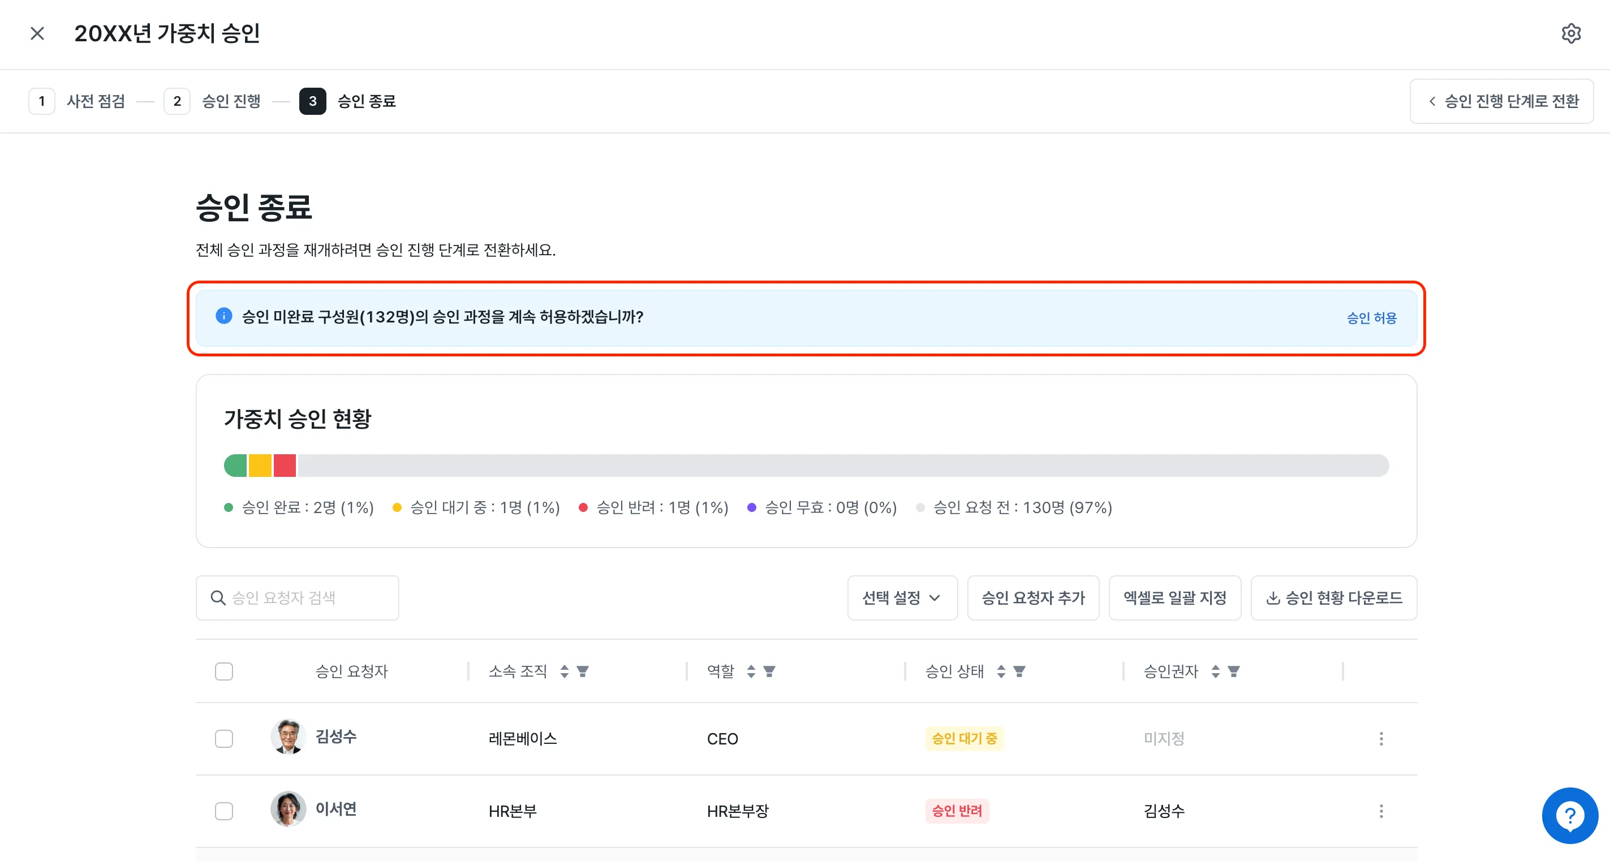This screenshot has width=1610, height=861.
Task: Click the 승인 허용 link
Action: pyautogui.click(x=1371, y=317)
